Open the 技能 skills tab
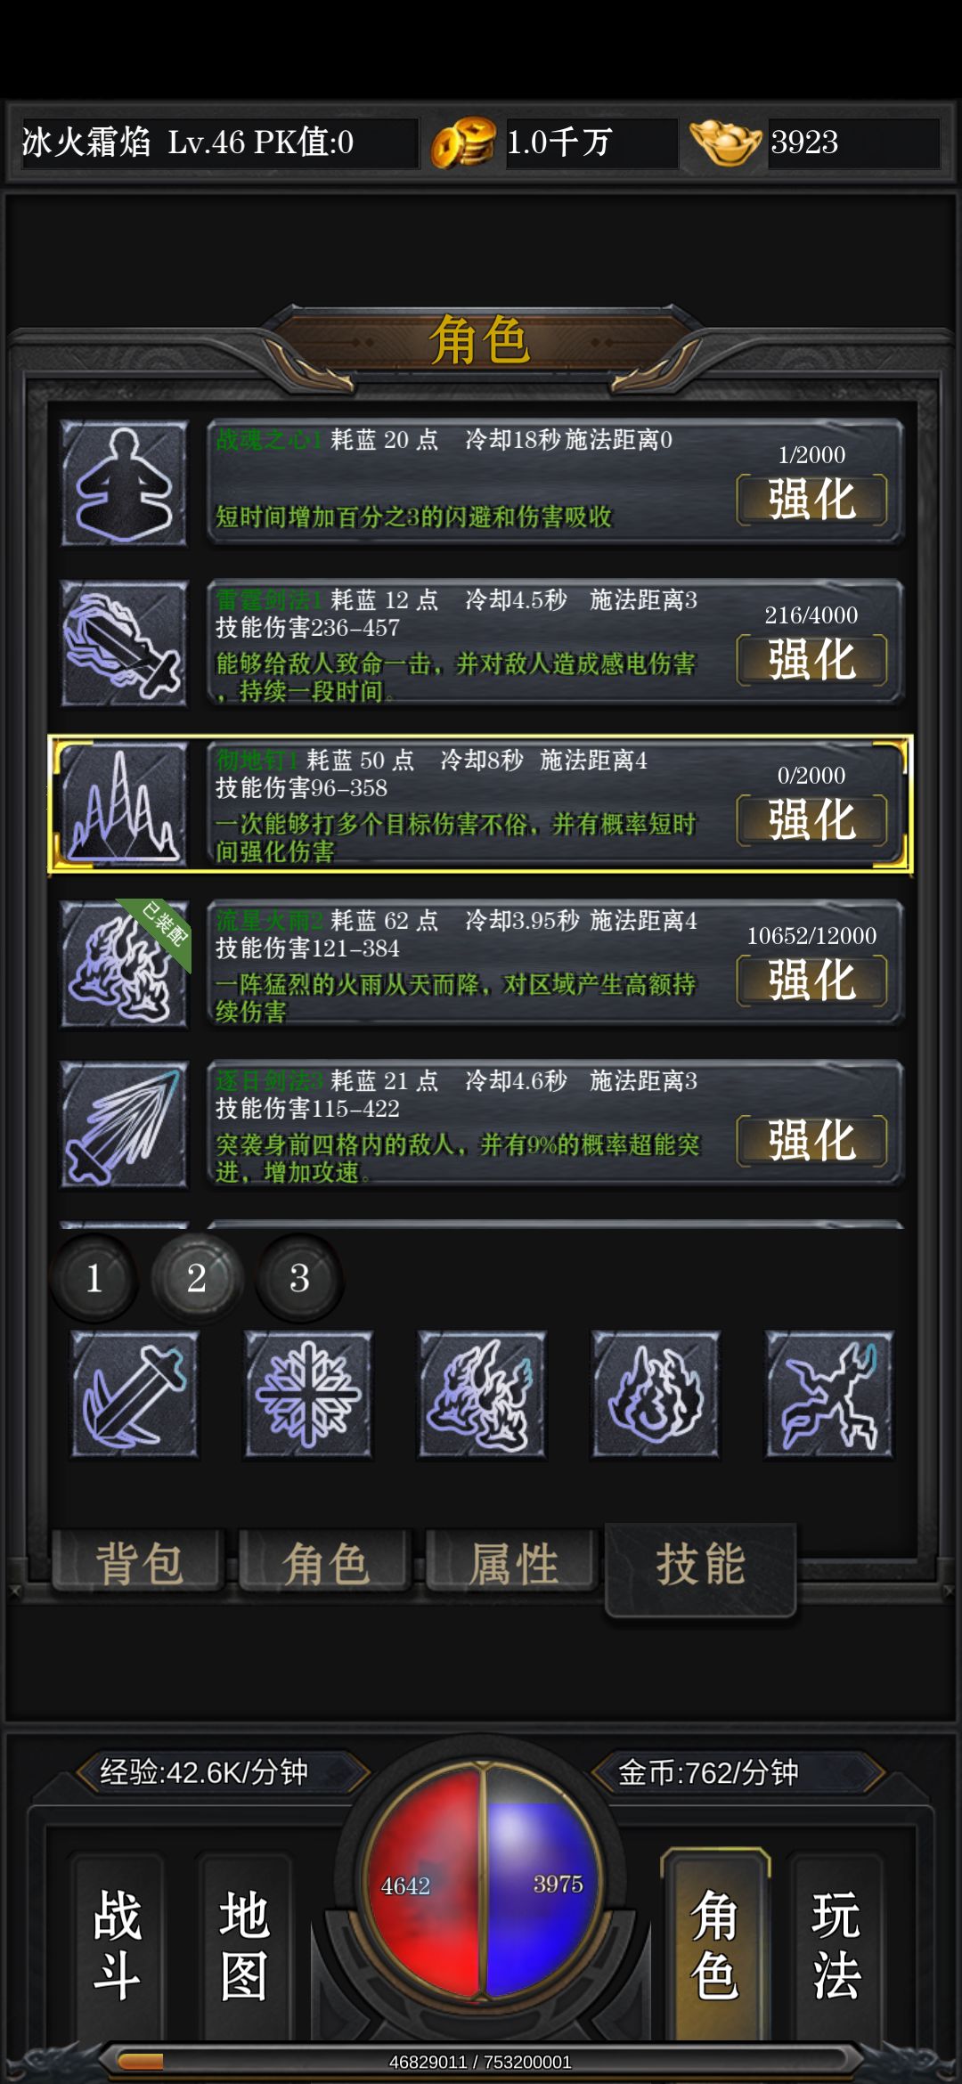Screen dimensions: 962x2084 point(700,1567)
